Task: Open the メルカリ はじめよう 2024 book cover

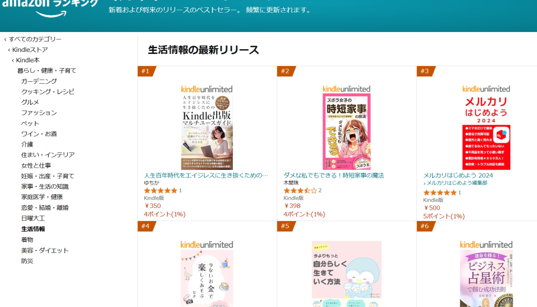Action: tap(486, 132)
